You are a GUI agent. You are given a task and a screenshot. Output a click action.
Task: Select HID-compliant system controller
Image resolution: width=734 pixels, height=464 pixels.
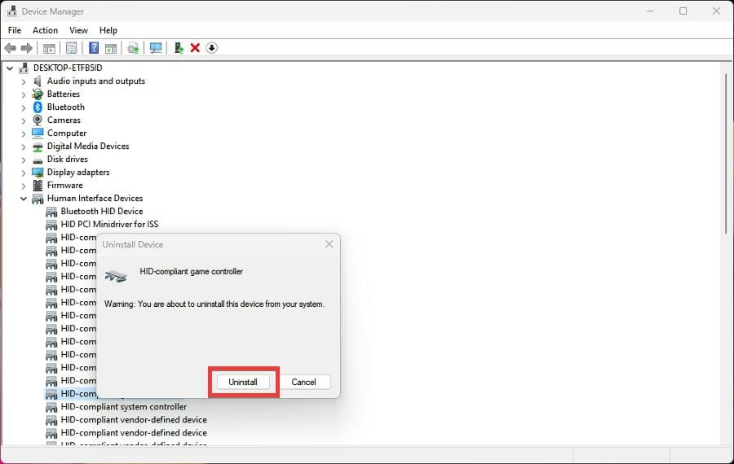(x=124, y=406)
